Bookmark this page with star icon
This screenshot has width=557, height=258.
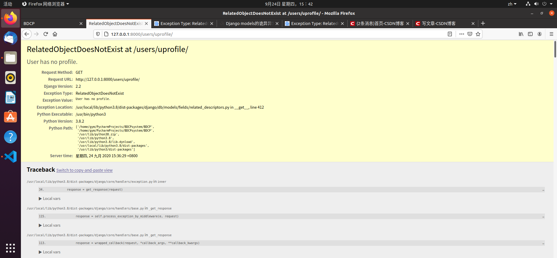click(x=478, y=34)
